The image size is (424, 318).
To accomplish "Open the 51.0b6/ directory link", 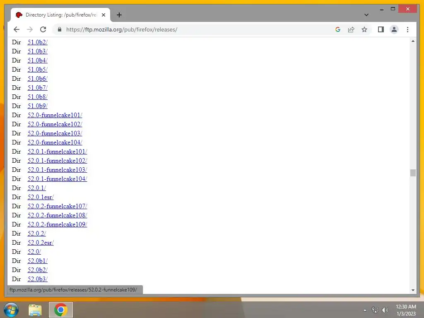I will 37,79.
